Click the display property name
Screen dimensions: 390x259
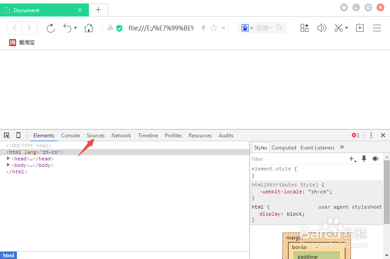[x=270, y=214]
